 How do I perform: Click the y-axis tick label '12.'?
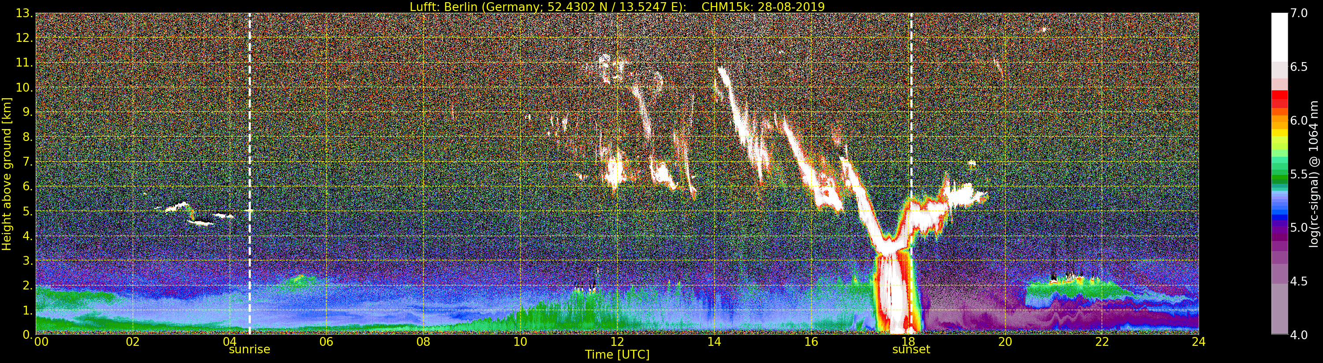coord(24,38)
